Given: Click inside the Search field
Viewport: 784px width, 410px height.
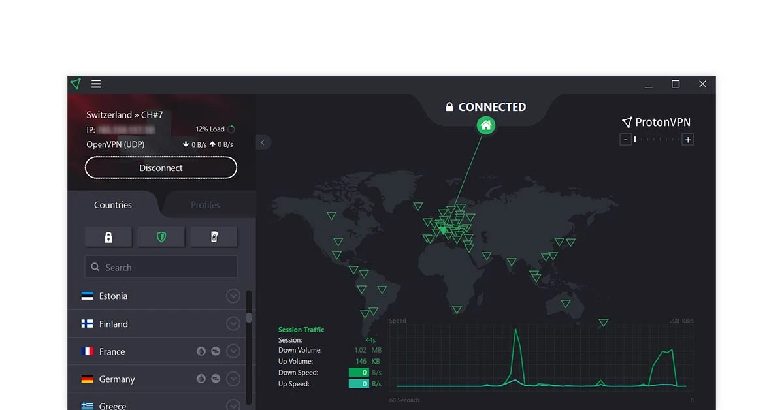Looking at the screenshot, I should (161, 266).
